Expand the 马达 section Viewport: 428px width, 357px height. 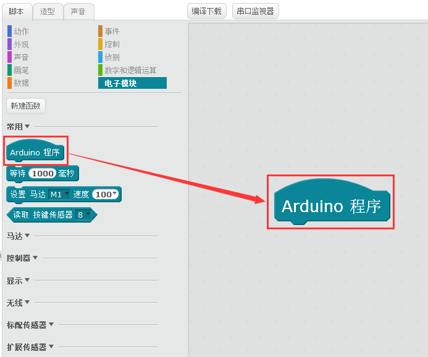(x=18, y=236)
